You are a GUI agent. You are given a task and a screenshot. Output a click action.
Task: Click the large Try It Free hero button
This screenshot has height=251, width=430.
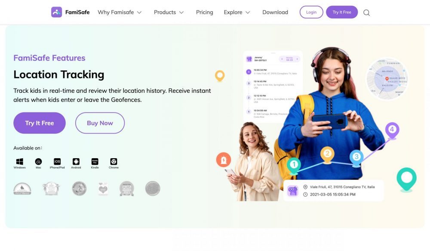click(x=40, y=123)
